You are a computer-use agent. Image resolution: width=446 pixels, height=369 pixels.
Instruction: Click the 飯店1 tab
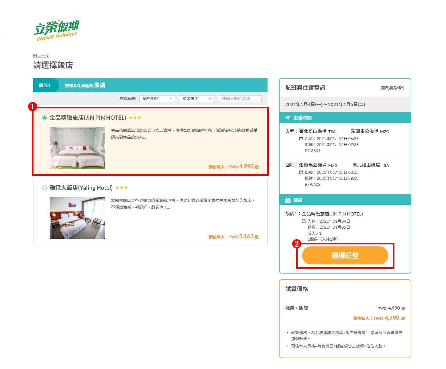45,85
